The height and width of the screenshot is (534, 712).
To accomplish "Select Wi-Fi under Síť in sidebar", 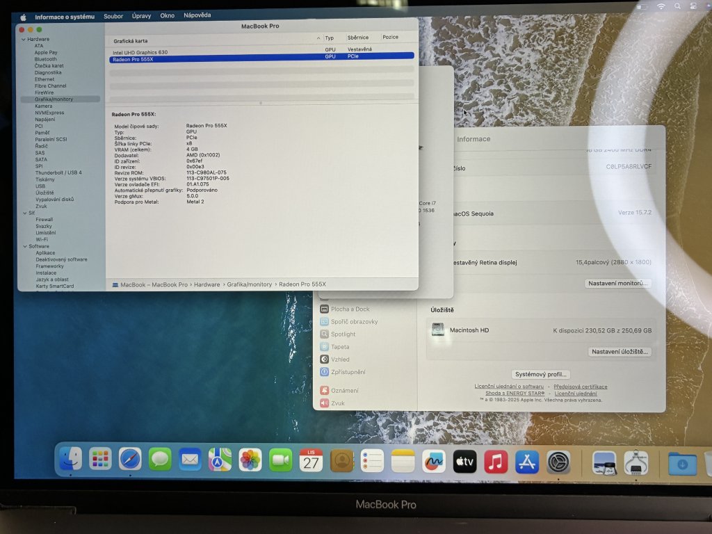I will pos(42,239).
